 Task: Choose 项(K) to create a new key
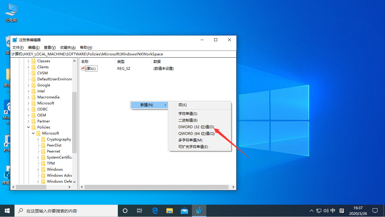tap(183, 105)
